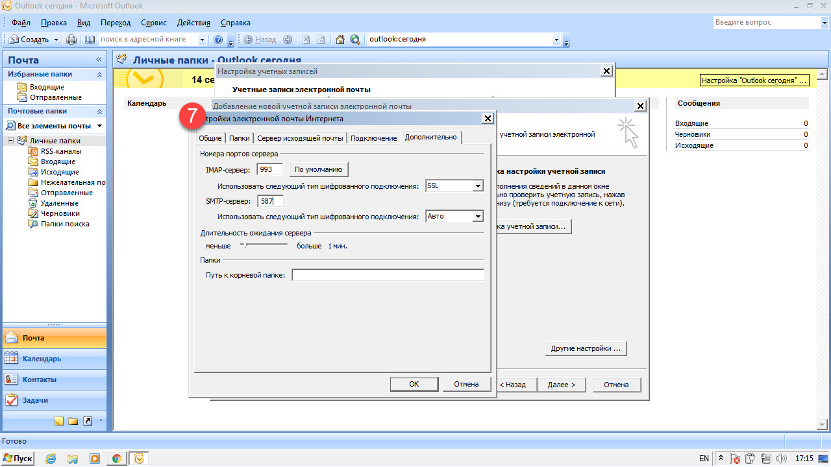
Task: Launch Windows Media Player from taskbar
Action: click(x=95, y=458)
